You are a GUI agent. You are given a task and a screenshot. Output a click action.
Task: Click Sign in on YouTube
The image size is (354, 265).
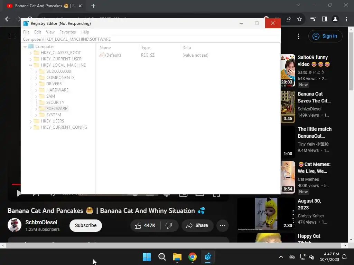click(325, 36)
